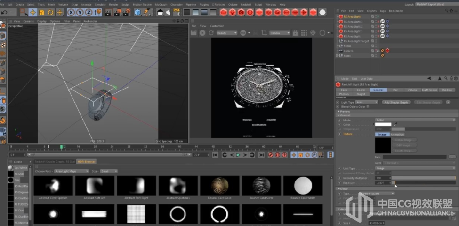
Task: Click the Redshift tag on Camera
Action: click(x=387, y=51)
